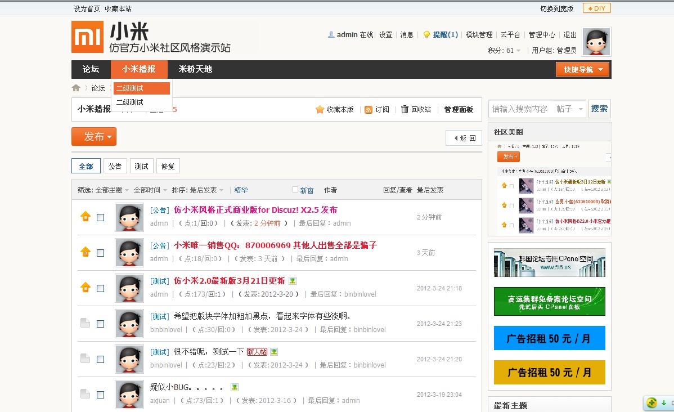Expand the 快捷导航 quick navigation dropdown
This screenshot has width=674, height=412.
582,70
